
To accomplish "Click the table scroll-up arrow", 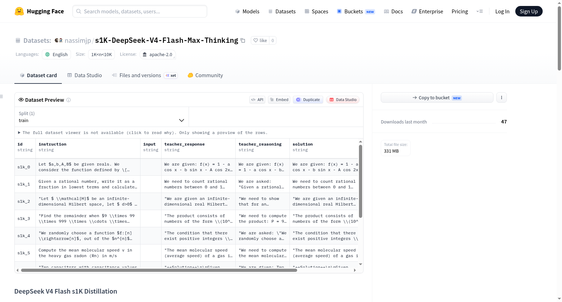I will (360, 142).
